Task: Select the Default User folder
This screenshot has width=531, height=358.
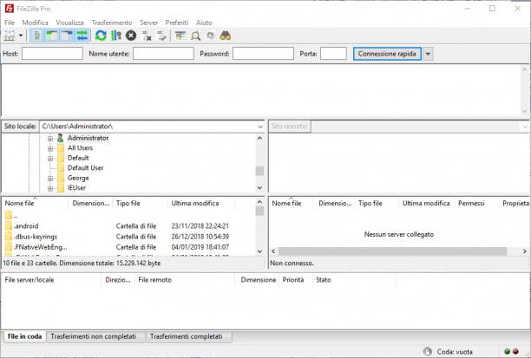Action: [85, 168]
